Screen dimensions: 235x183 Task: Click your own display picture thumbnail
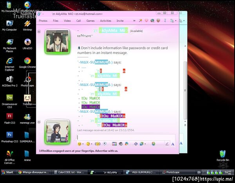click(57, 132)
